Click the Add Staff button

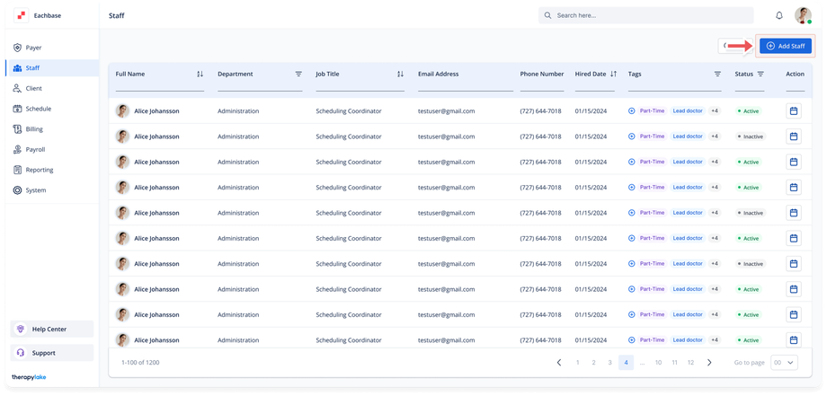[785, 46]
